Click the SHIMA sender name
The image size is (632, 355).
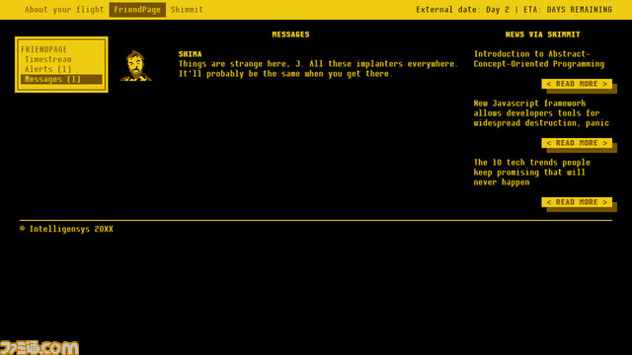[x=190, y=54]
